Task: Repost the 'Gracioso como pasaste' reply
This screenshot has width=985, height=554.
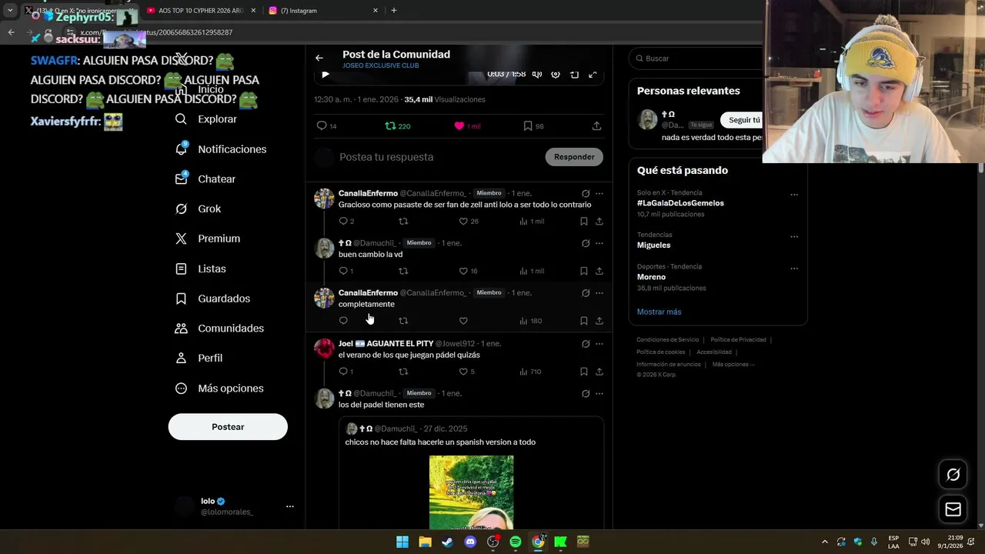Action: pyautogui.click(x=403, y=222)
